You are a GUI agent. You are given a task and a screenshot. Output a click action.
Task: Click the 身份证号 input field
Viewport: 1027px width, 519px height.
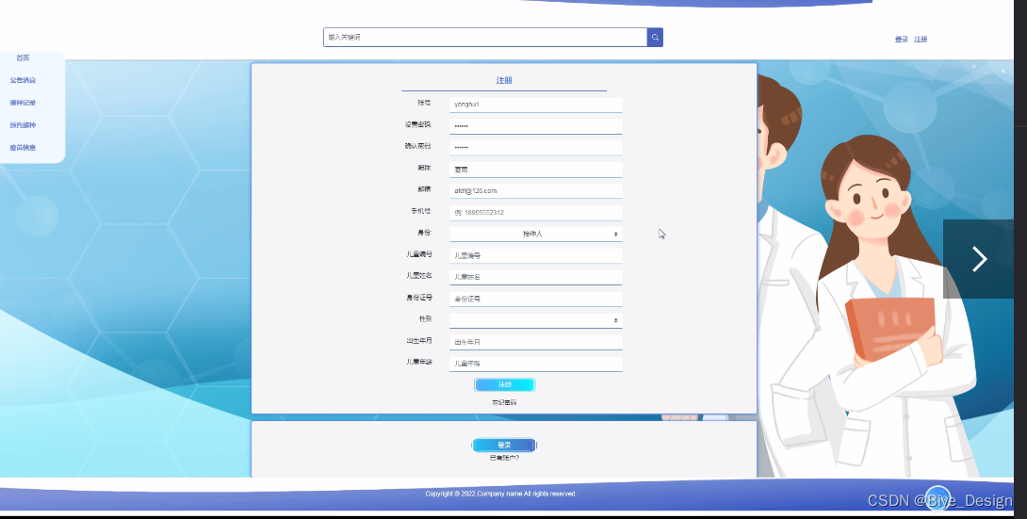tap(536, 299)
